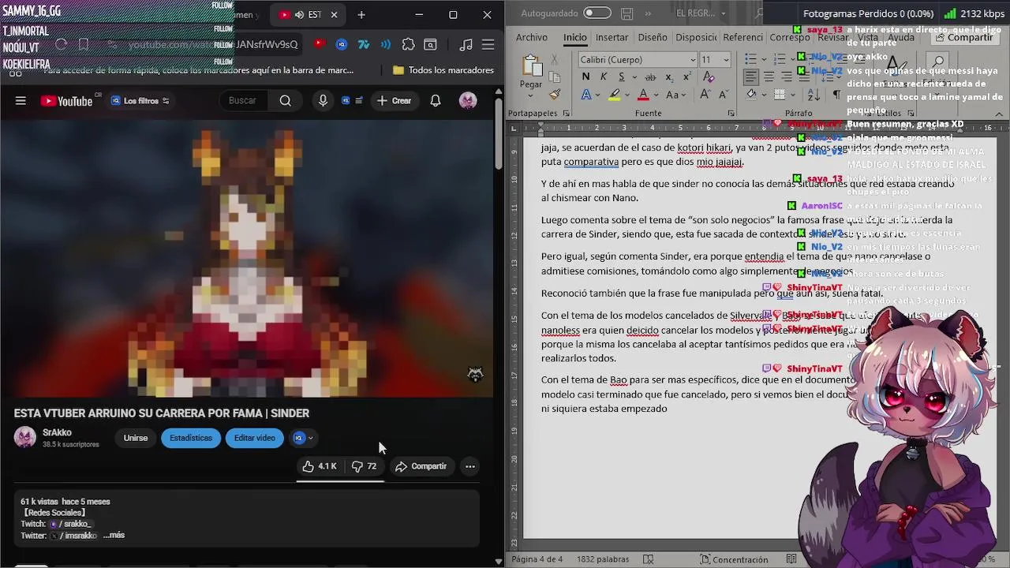The width and height of the screenshot is (1010, 568).
Task: Click the proofing icon in Word's status bar
Action: 648,559
